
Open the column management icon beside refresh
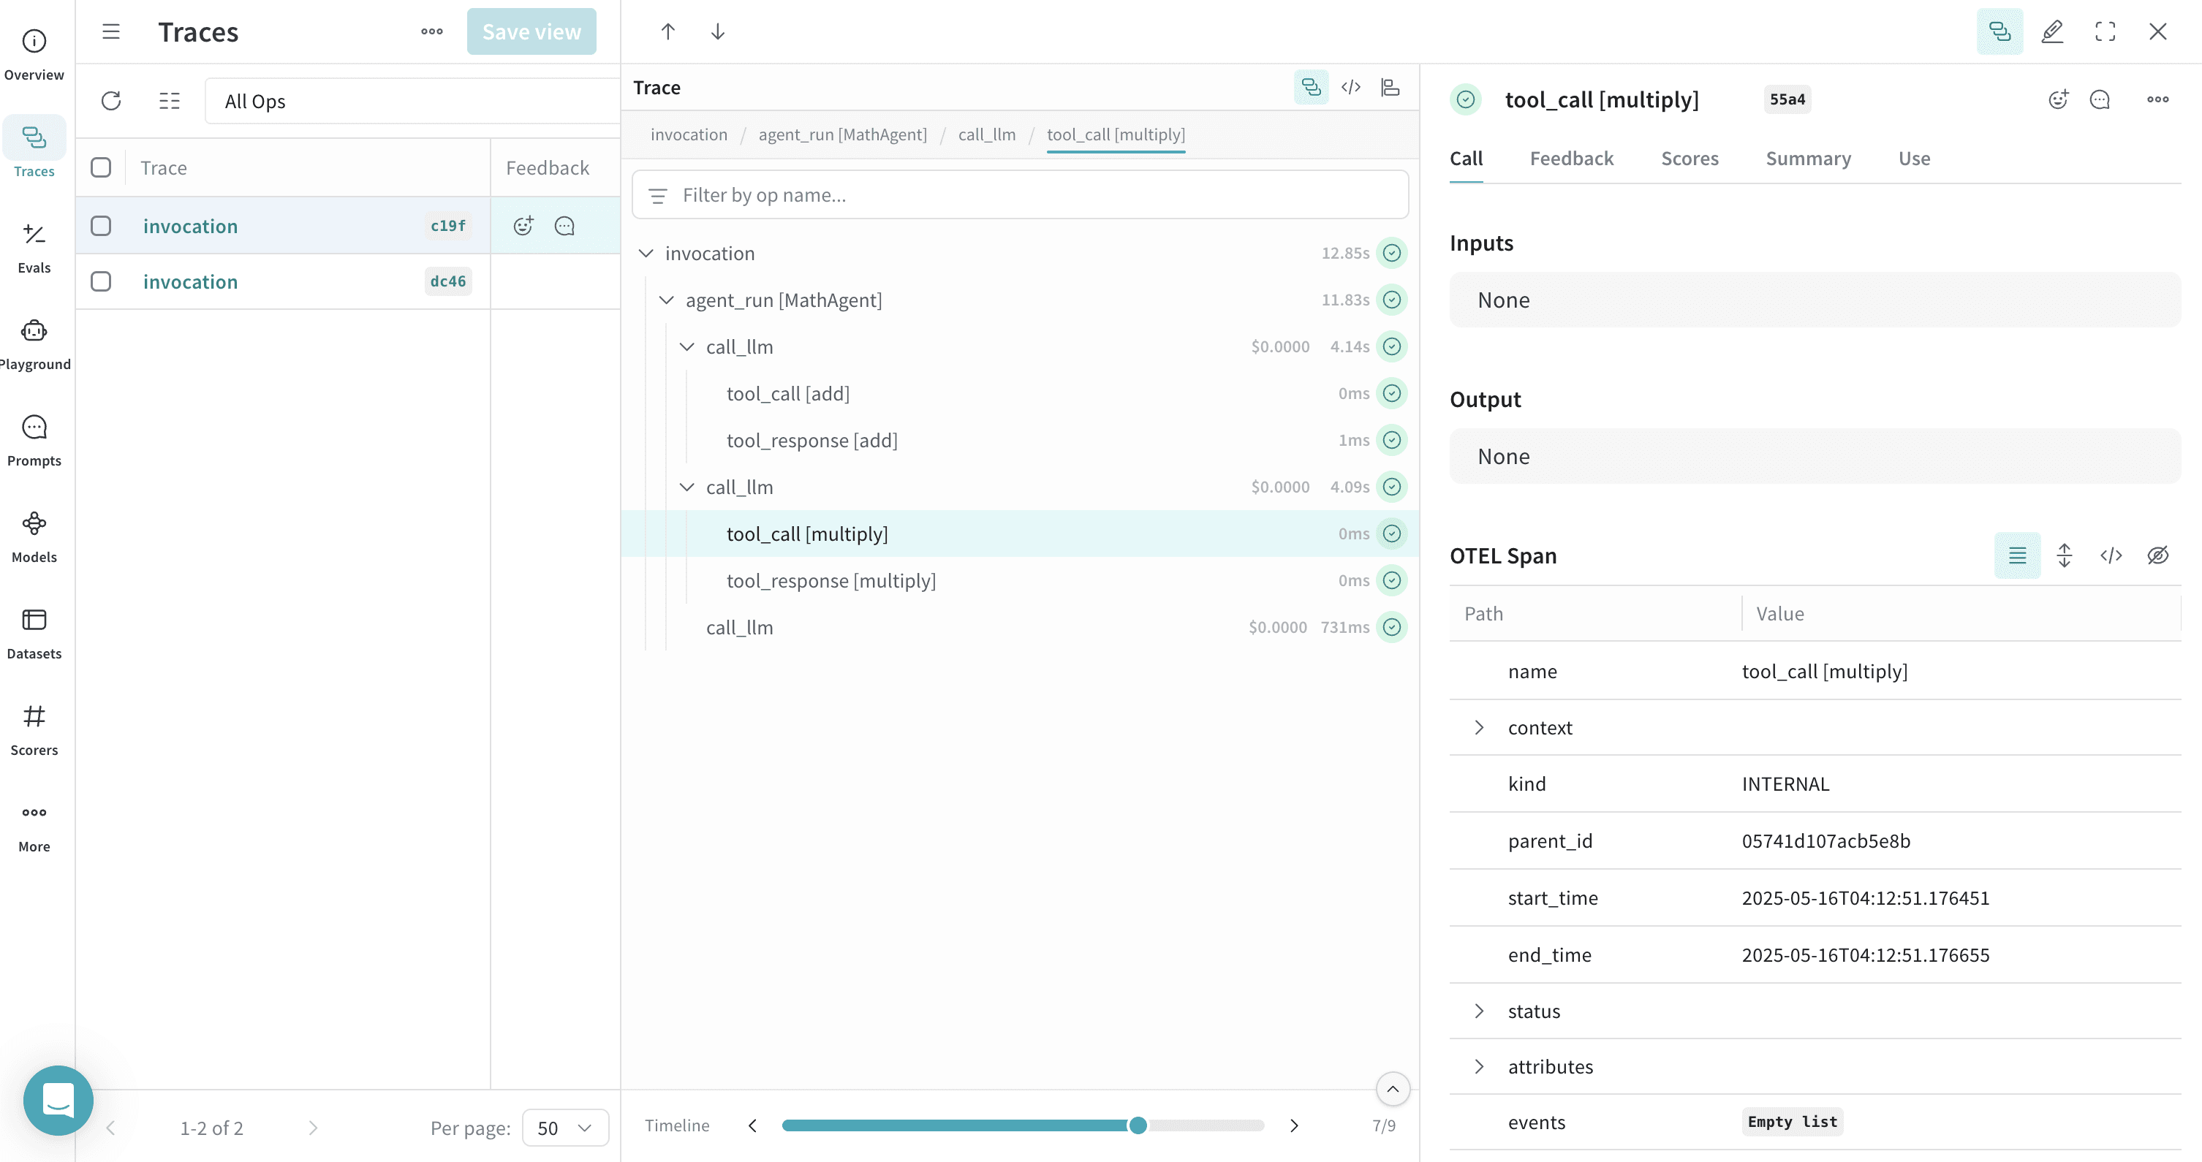click(170, 101)
